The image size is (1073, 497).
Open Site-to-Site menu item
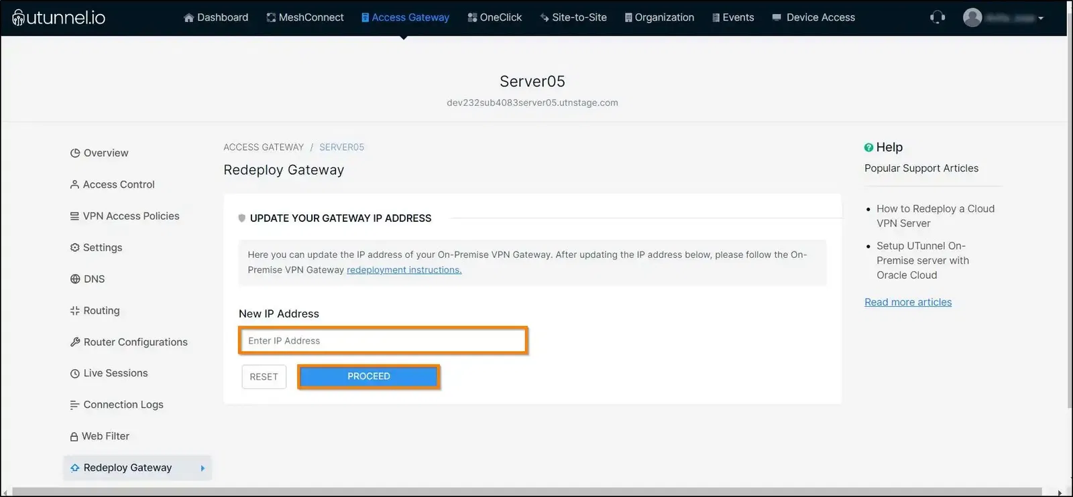tap(579, 17)
